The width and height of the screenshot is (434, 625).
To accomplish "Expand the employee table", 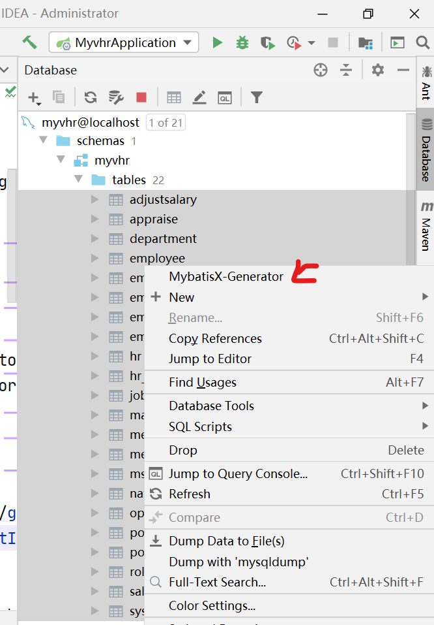I will (x=94, y=258).
